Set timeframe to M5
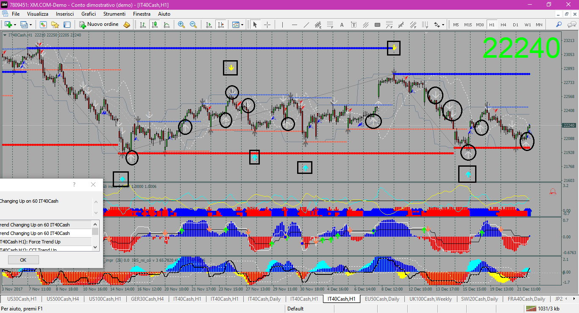This screenshot has height=313, width=579. (456, 25)
